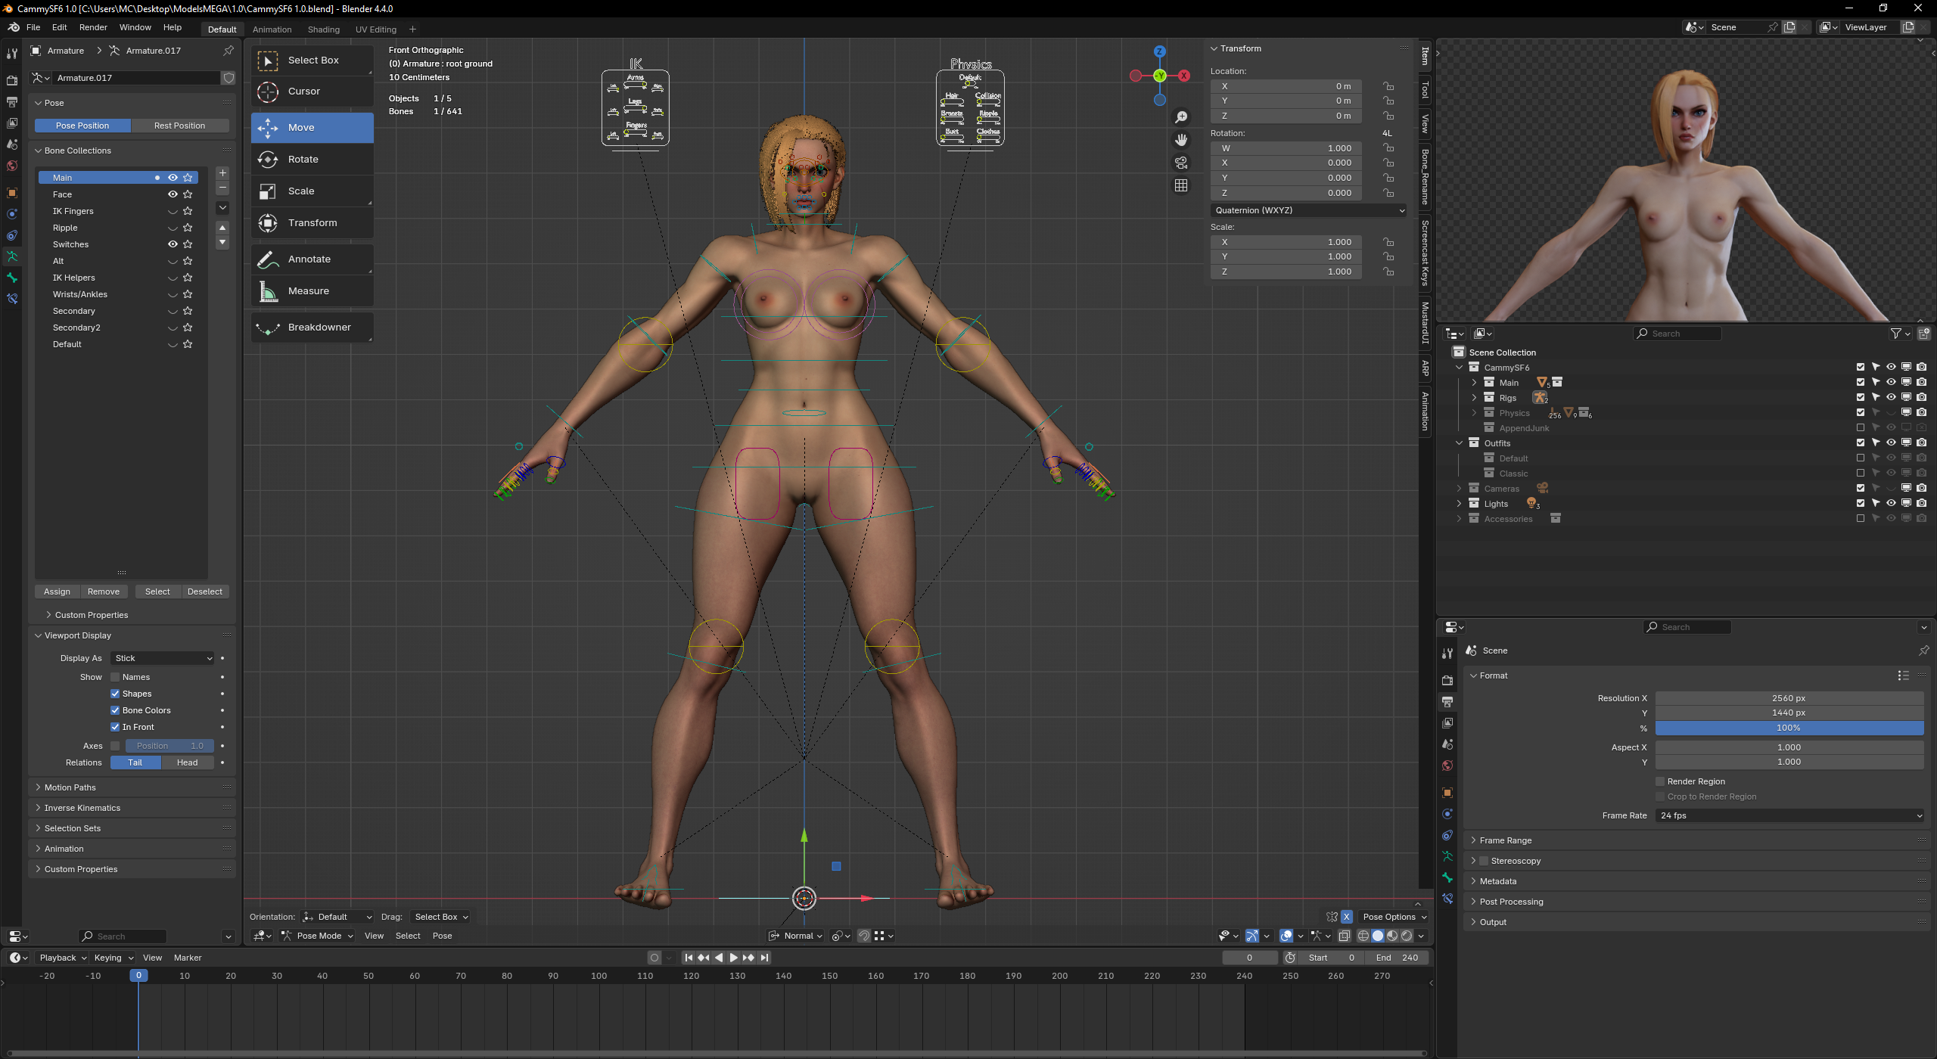This screenshot has width=1937, height=1059.
Task: Expand the Frame Range panel
Action: point(1506,840)
